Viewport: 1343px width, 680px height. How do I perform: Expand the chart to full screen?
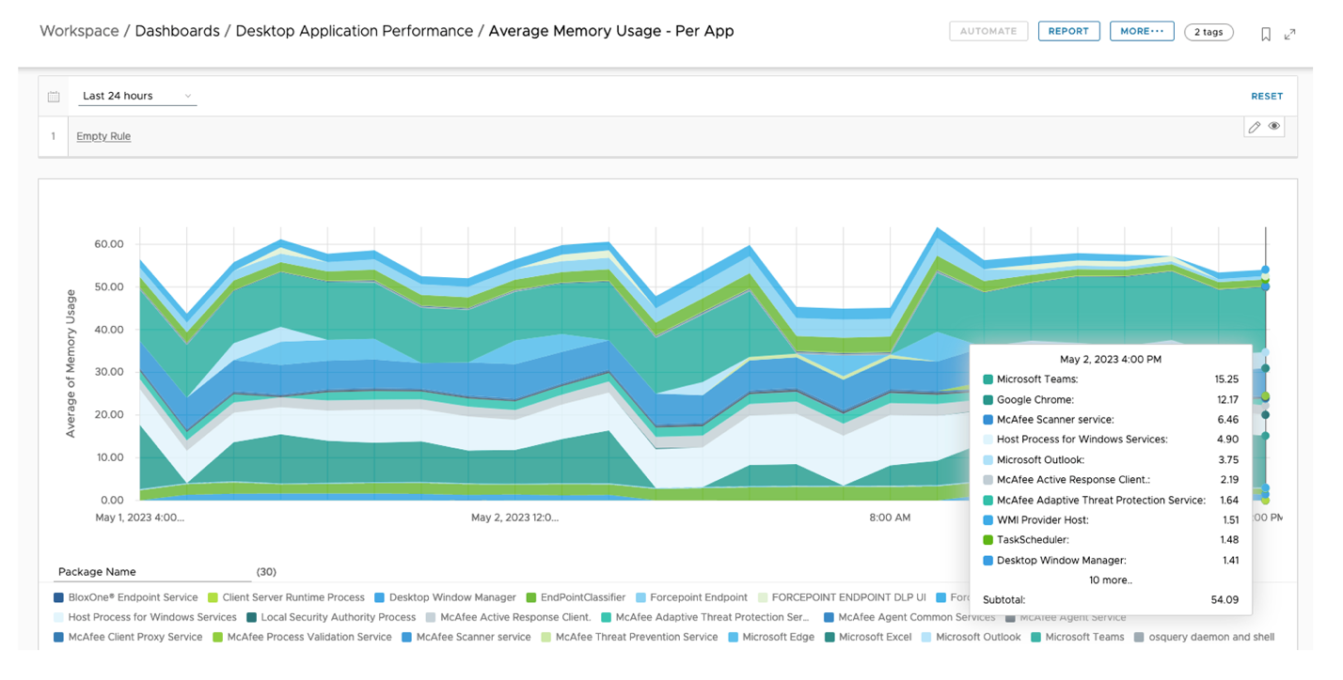click(1290, 34)
